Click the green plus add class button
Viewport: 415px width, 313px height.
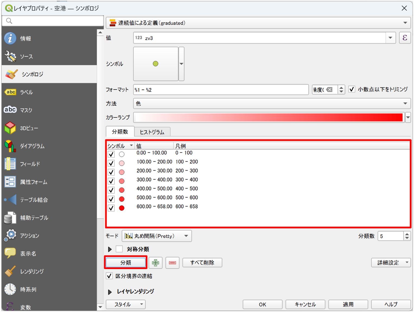pos(155,263)
